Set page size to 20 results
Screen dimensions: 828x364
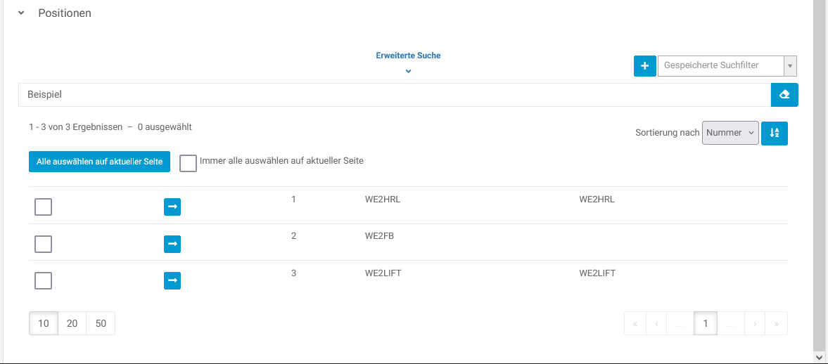coord(72,323)
